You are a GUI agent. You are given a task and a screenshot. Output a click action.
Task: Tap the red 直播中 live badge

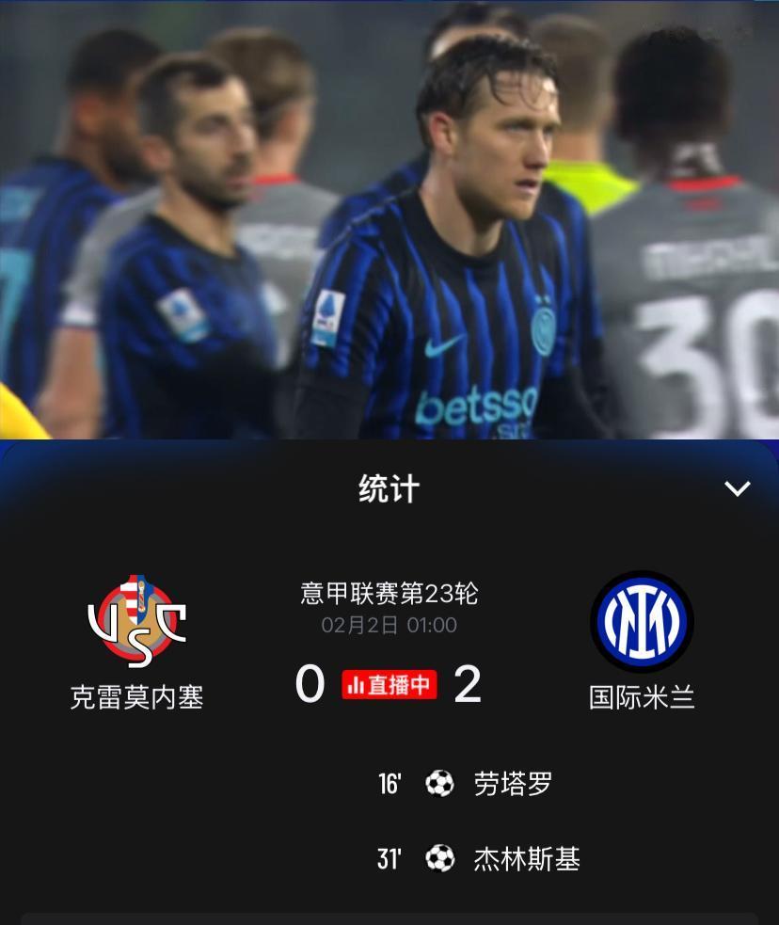[x=389, y=685]
